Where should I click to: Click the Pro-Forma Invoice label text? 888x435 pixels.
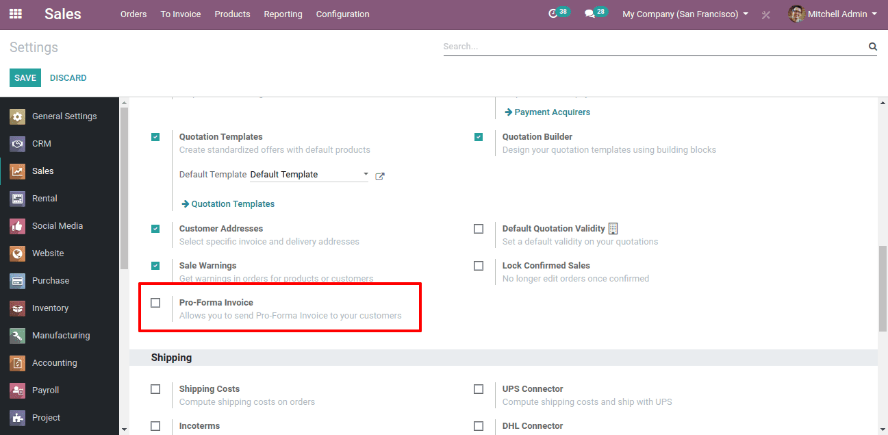pos(216,302)
